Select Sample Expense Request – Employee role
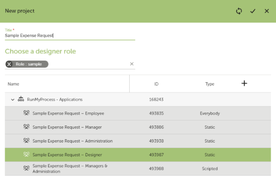This screenshot has height=176, width=276. [x=138, y=113]
